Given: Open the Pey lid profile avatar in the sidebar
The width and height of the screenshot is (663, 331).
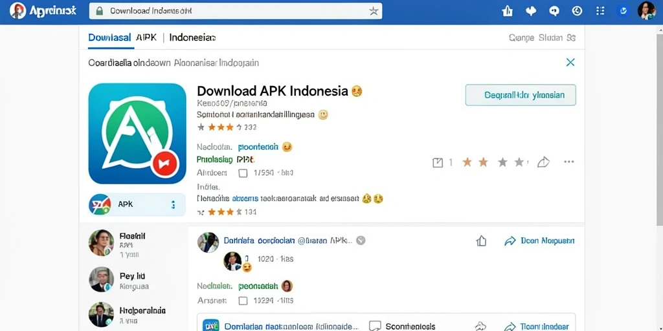Looking at the screenshot, I should [101, 279].
